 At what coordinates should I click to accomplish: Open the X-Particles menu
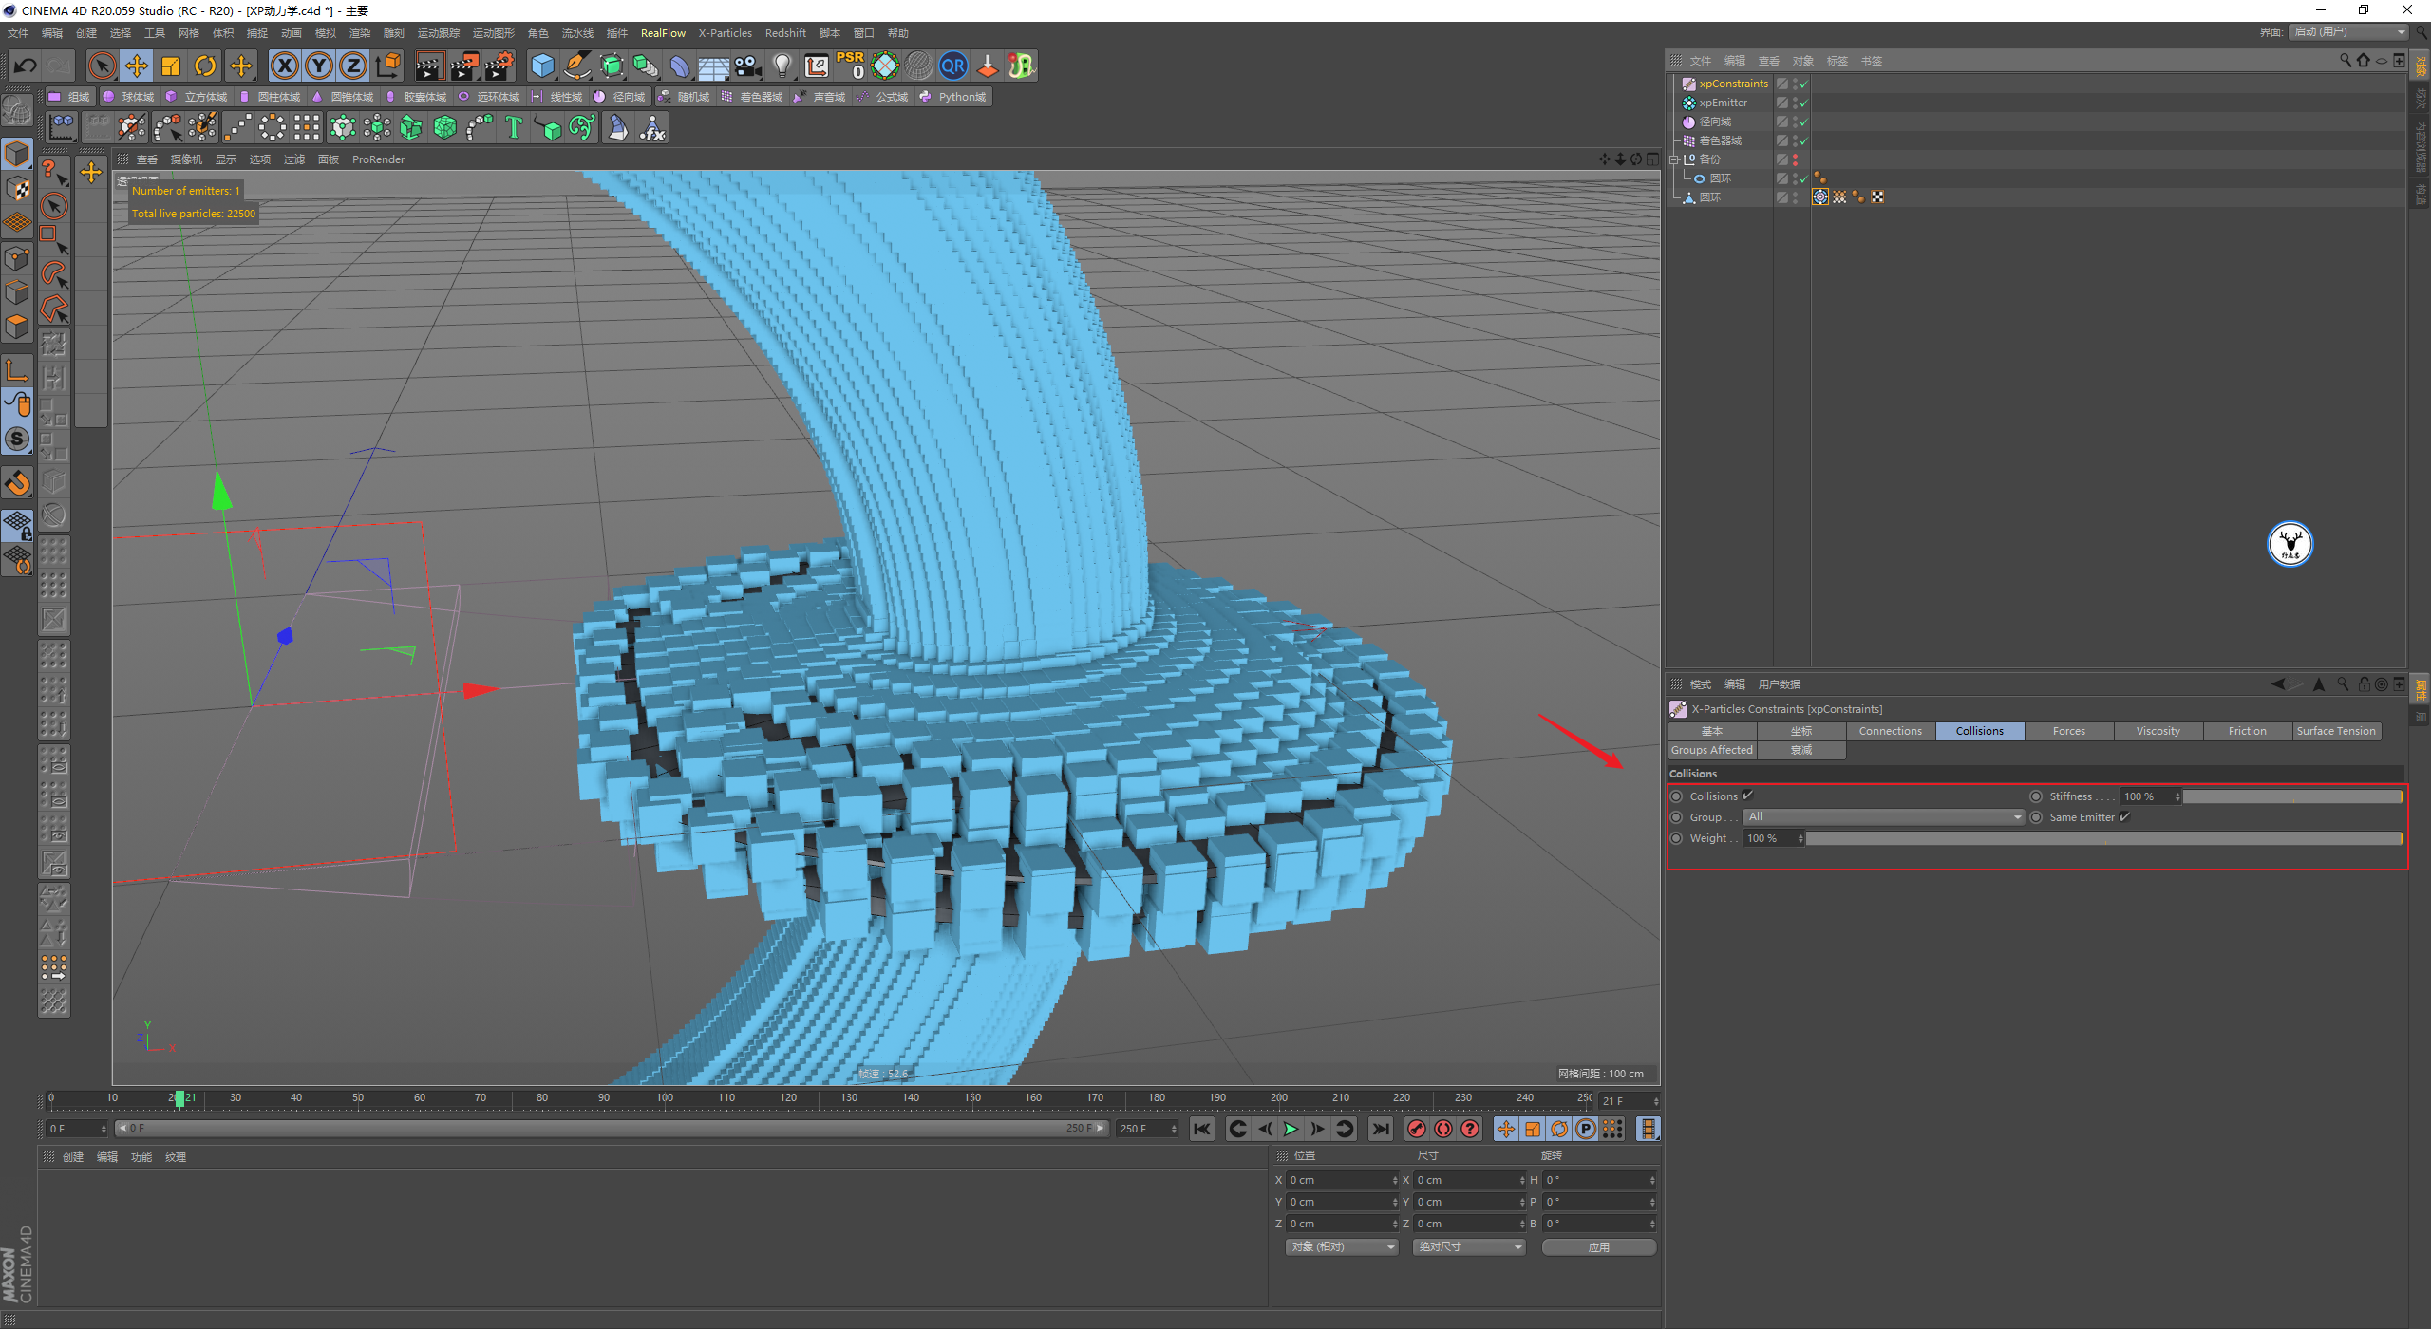(725, 33)
